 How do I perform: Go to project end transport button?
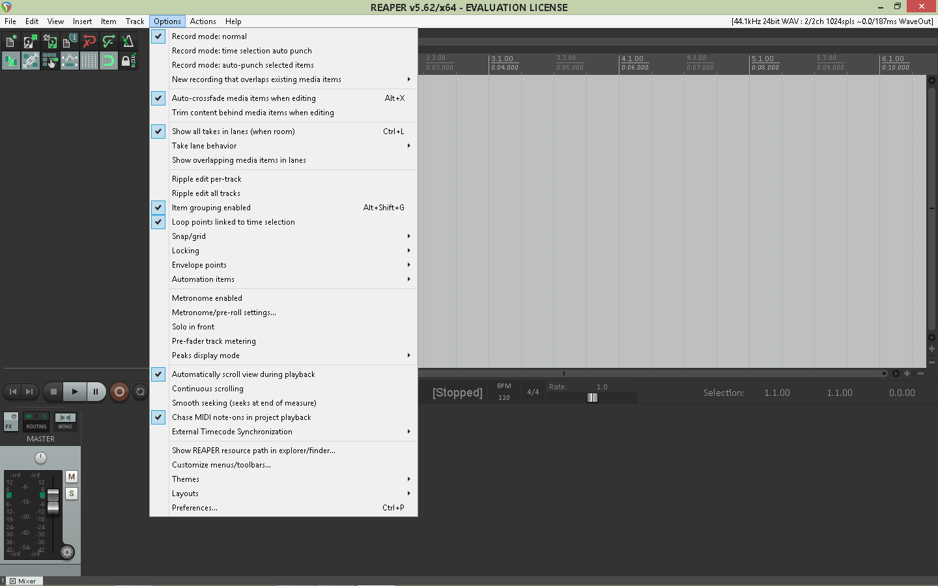tap(29, 391)
